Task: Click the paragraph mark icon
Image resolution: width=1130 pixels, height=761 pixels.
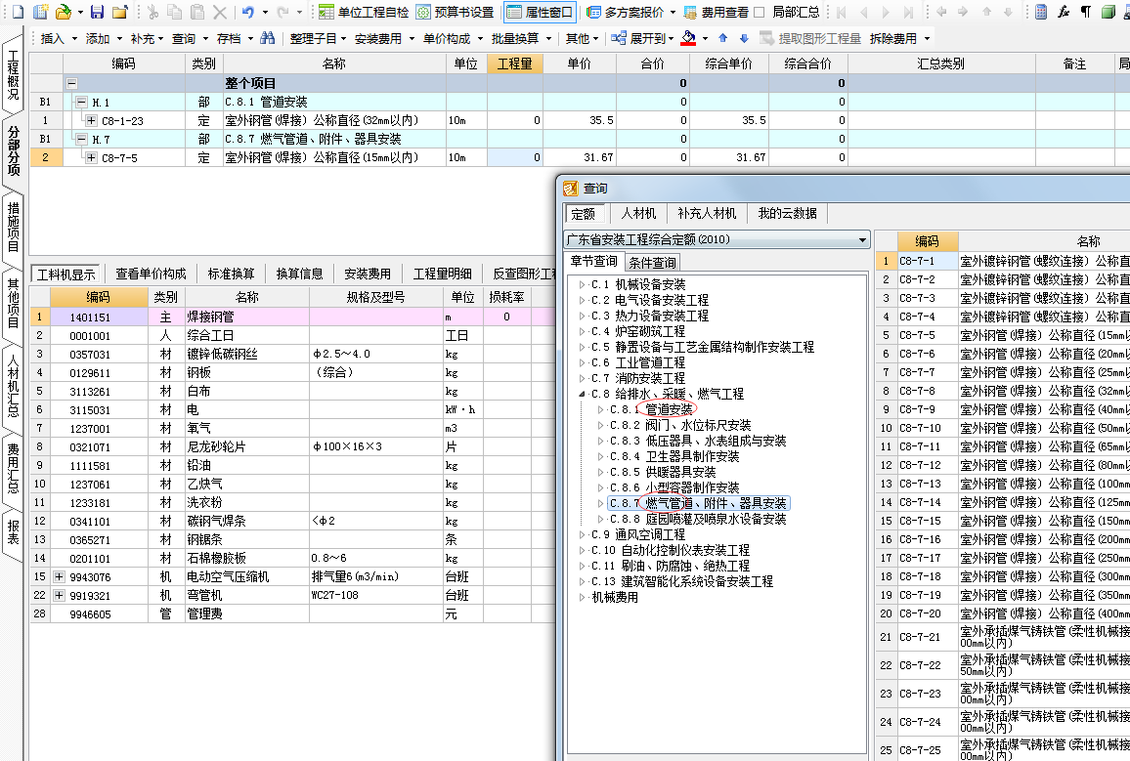Action: pos(1086,12)
